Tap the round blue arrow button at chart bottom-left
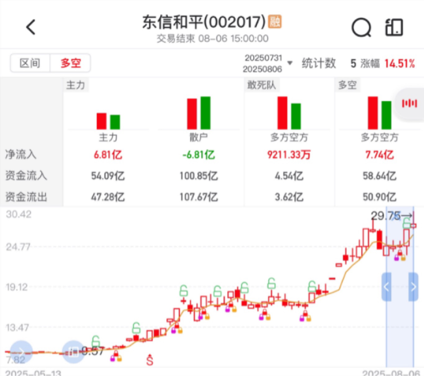424x376 pixels. [x=21, y=352]
